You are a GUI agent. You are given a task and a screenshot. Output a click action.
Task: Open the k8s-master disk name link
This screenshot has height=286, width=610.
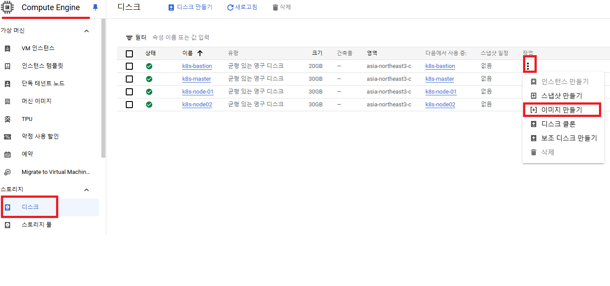pos(196,79)
